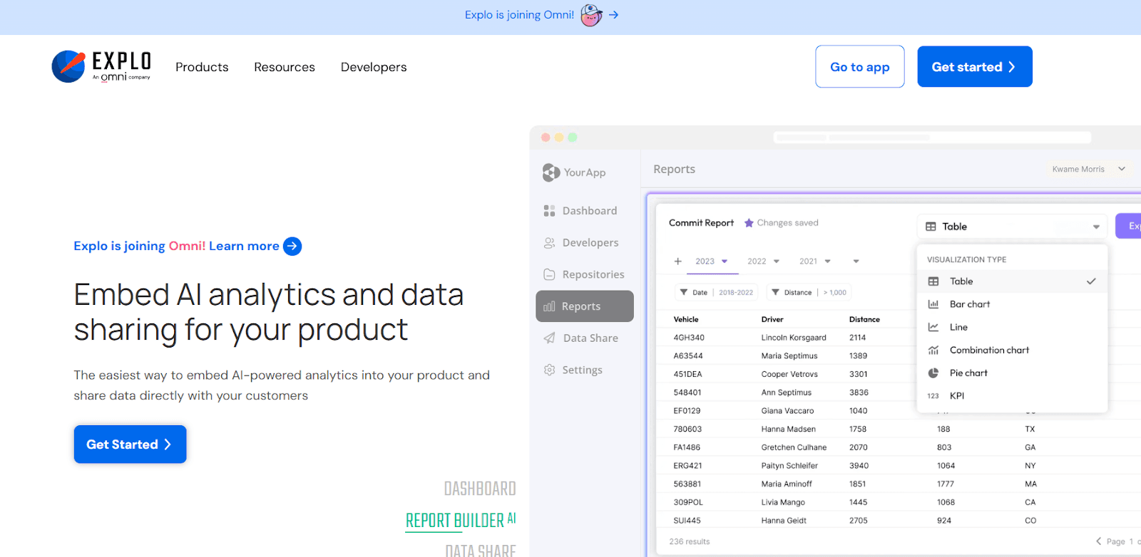Screen dimensions: 1141x557
Task: Click the arrow icon in top banner
Action: (613, 15)
